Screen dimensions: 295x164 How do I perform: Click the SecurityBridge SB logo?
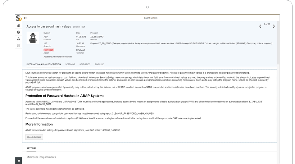(x=19, y=18)
